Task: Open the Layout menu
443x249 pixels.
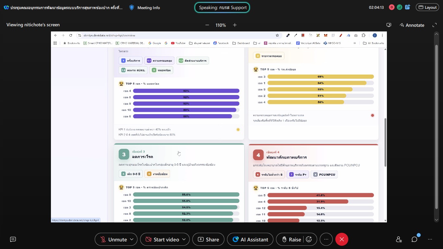Action: (427, 7)
